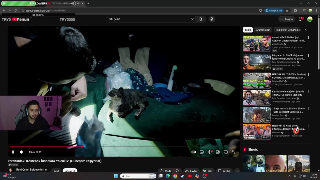This screenshot has height=180, width=320.
Task: Seek on the red video progress bar
Action: tap(124, 147)
